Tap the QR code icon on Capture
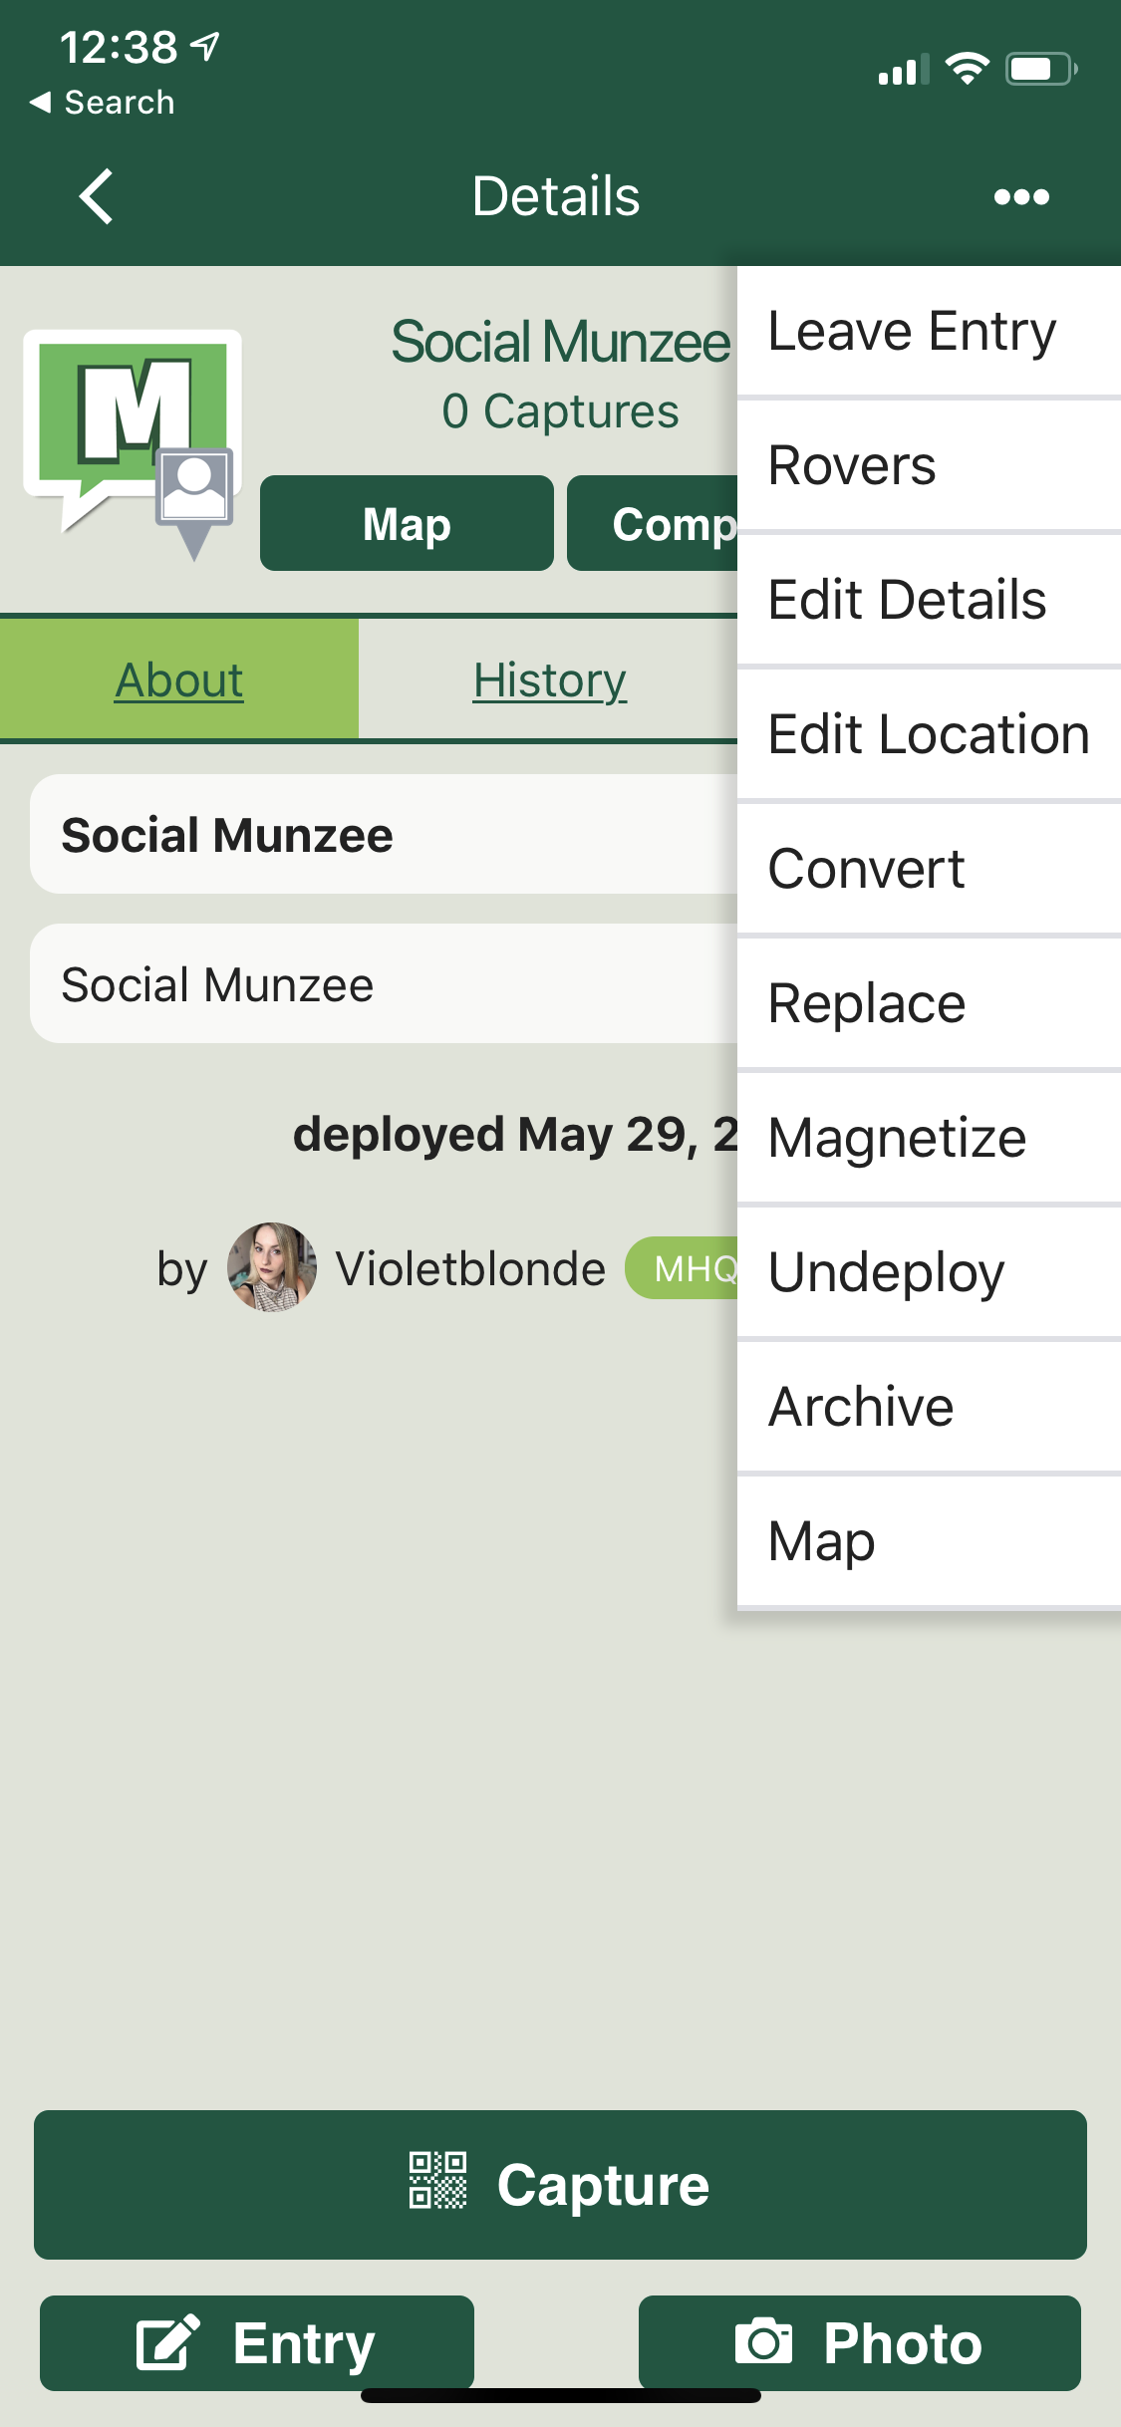Screen dimensions: 1121x2427 [x=437, y=2180]
